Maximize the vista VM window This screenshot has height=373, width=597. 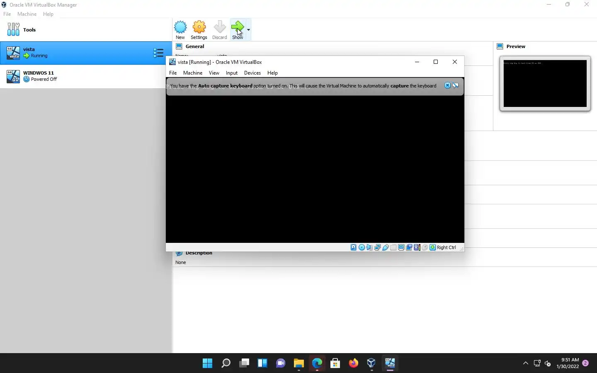click(436, 62)
